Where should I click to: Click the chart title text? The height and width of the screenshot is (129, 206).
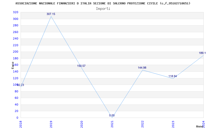tap(103, 3)
